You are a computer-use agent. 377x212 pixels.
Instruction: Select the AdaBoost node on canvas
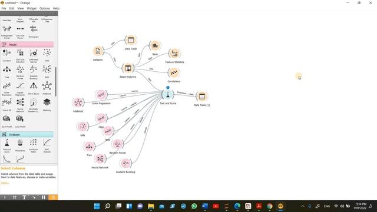(78, 102)
